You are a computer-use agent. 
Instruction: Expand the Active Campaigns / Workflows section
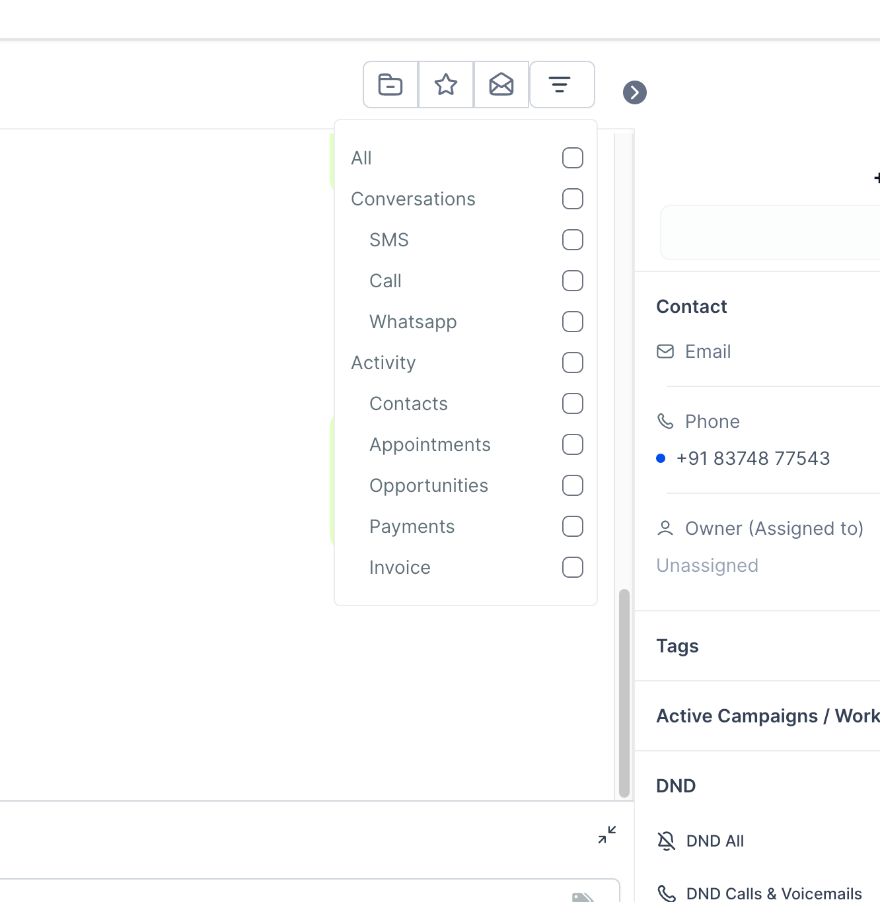[766, 716]
